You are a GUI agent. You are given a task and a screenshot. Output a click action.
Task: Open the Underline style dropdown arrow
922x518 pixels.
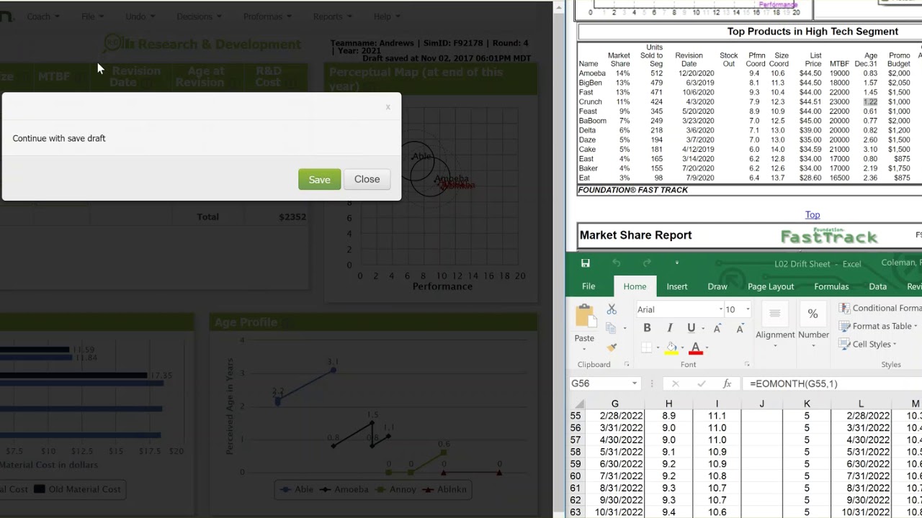point(702,328)
